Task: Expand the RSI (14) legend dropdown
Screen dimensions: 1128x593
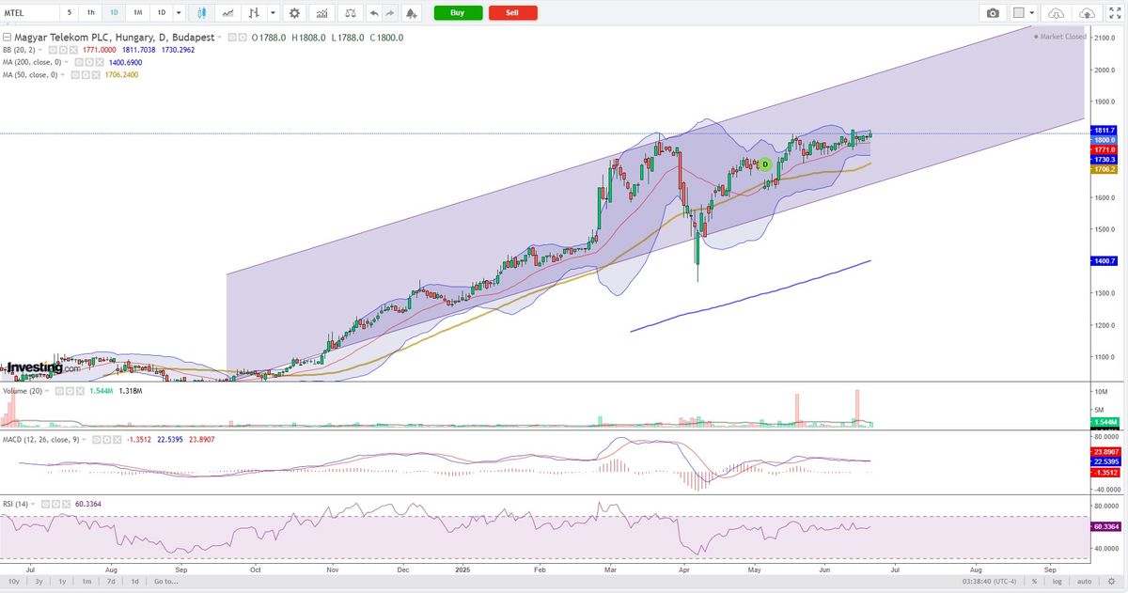Action: click(33, 504)
